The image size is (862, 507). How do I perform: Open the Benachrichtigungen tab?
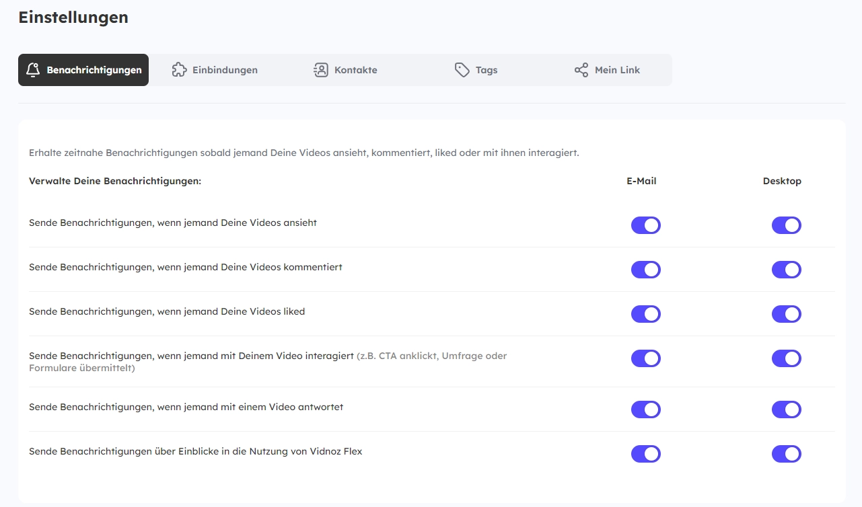83,70
